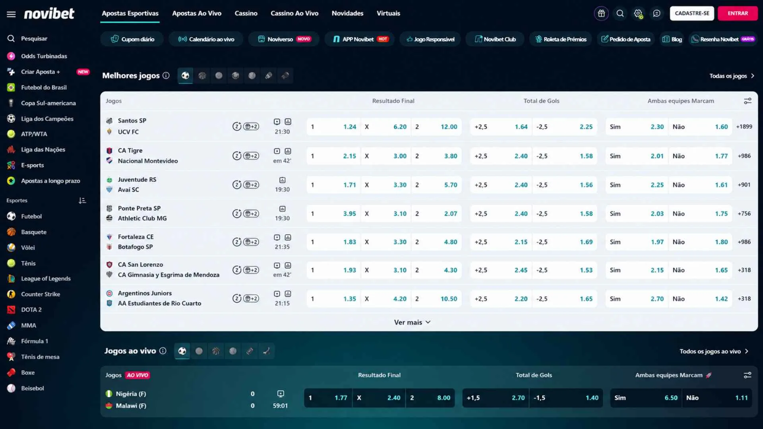
Task: Open the live chat support icon
Action: 656,14
